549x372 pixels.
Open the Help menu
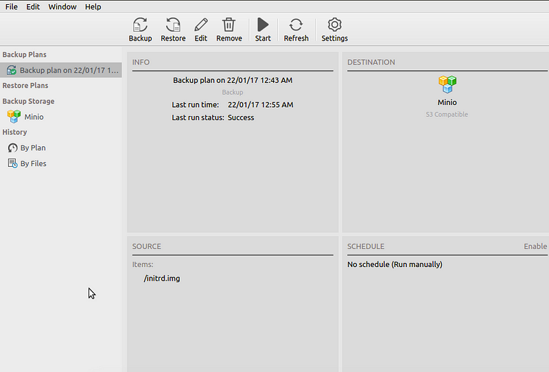(x=93, y=7)
